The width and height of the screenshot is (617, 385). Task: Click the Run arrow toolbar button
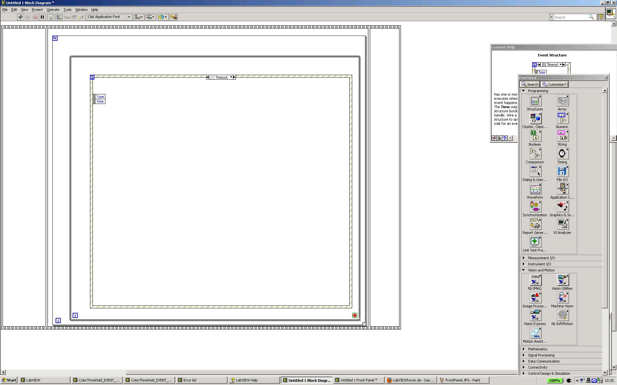coord(20,17)
